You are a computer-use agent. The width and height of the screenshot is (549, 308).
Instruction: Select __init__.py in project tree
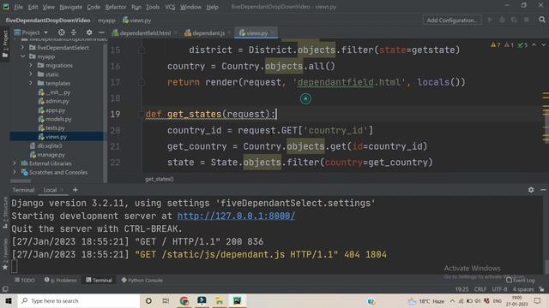54,92
